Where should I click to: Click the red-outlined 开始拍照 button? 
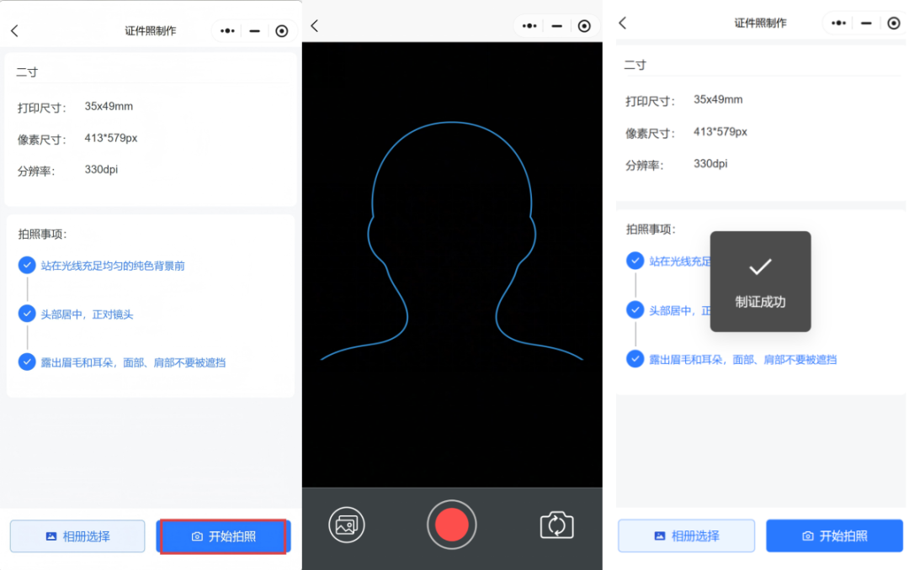(x=223, y=536)
